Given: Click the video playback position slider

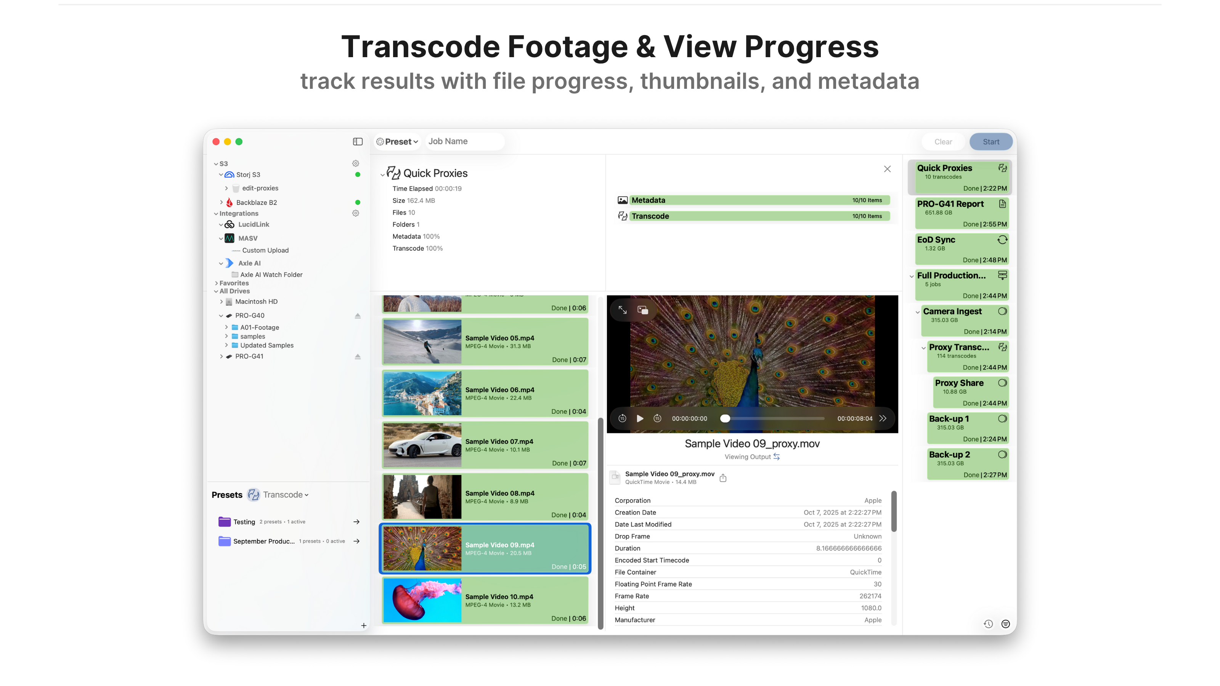Looking at the screenshot, I should (x=773, y=418).
